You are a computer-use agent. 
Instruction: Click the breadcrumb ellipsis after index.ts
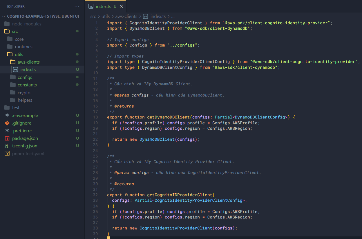pos(173,16)
